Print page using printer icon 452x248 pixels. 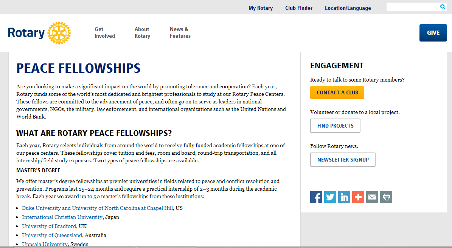pyautogui.click(x=386, y=197)
